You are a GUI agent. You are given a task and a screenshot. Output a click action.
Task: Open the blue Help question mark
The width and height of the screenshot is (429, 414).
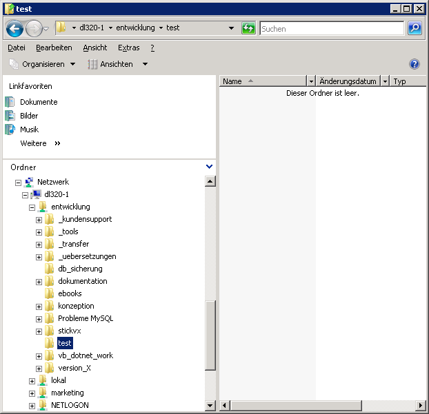point(415,64)
